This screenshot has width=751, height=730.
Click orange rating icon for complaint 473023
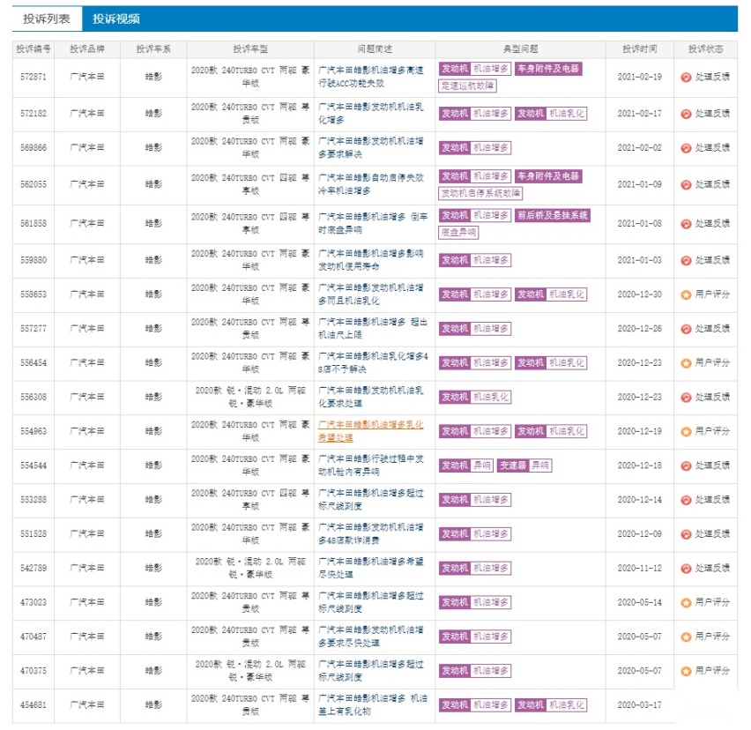tap(686, 602)
